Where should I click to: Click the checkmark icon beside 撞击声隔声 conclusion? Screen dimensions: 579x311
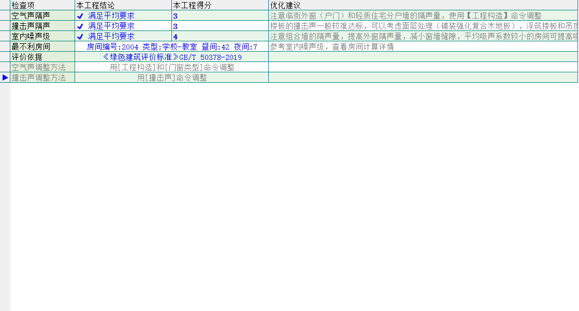[80, 26]
